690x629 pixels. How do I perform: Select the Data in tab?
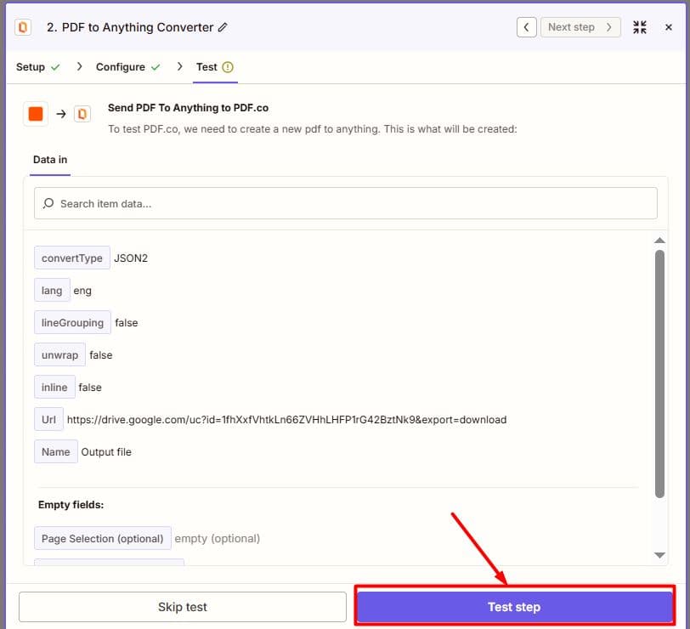50,160
